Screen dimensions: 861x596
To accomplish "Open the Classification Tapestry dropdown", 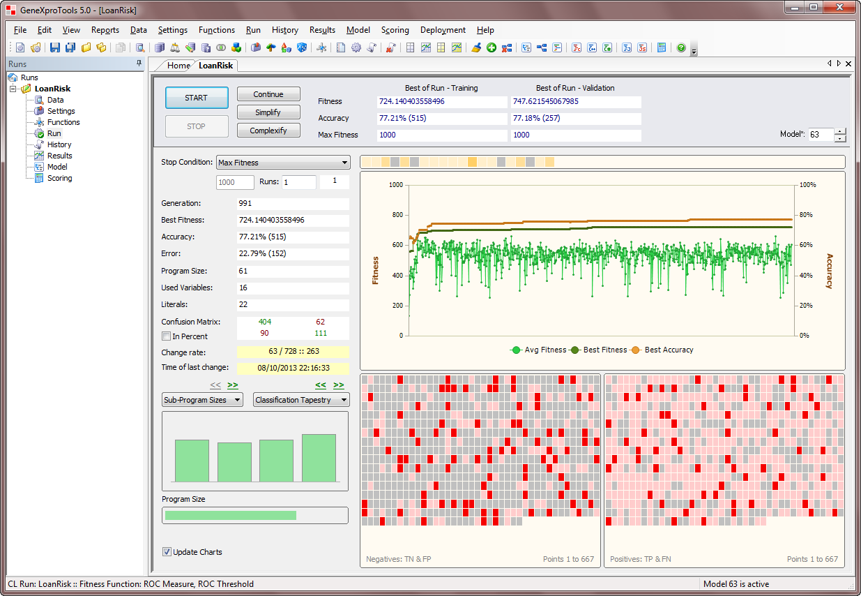I will [301, 400].
